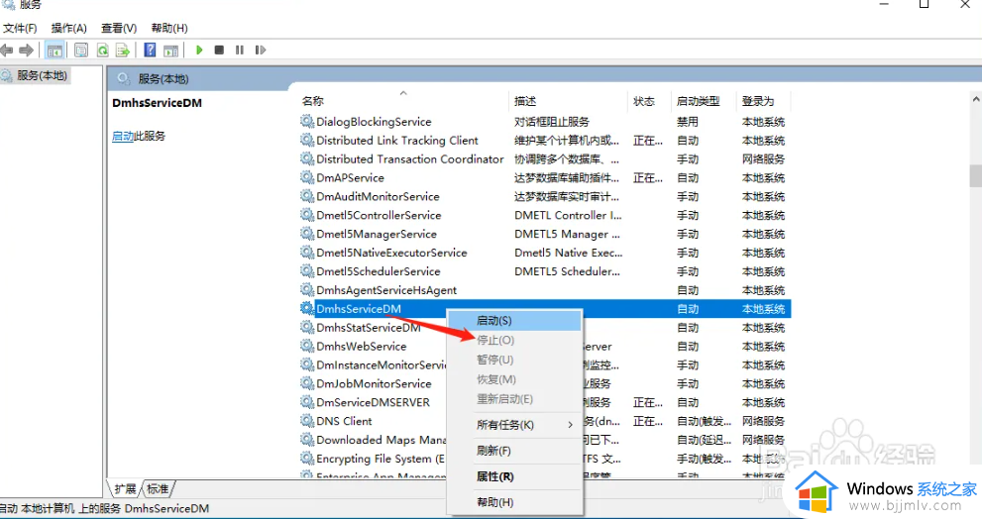Screen dimensions: 982x519
Task: Click the Forward arrow toolbar icon
Action: coord(27,51)
